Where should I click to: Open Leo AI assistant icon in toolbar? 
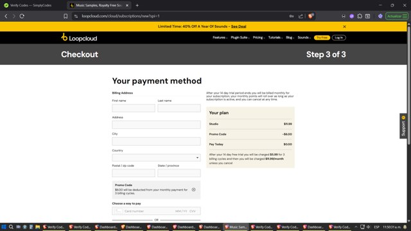tap(380, 16)
